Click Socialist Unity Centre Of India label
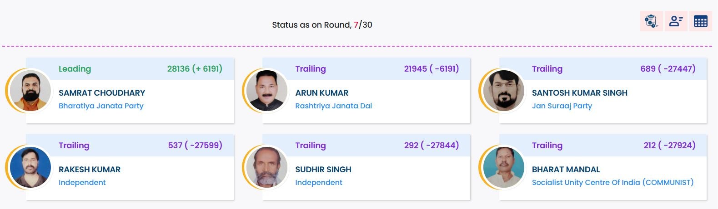 (613, 183)
